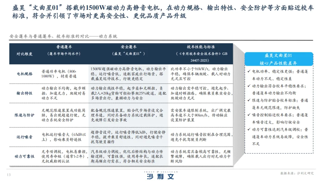Click the blue panel heading "盛昊文曲星01 核心产品性能差异"
This screenshot has width=322, height=181.
(279, 59)
